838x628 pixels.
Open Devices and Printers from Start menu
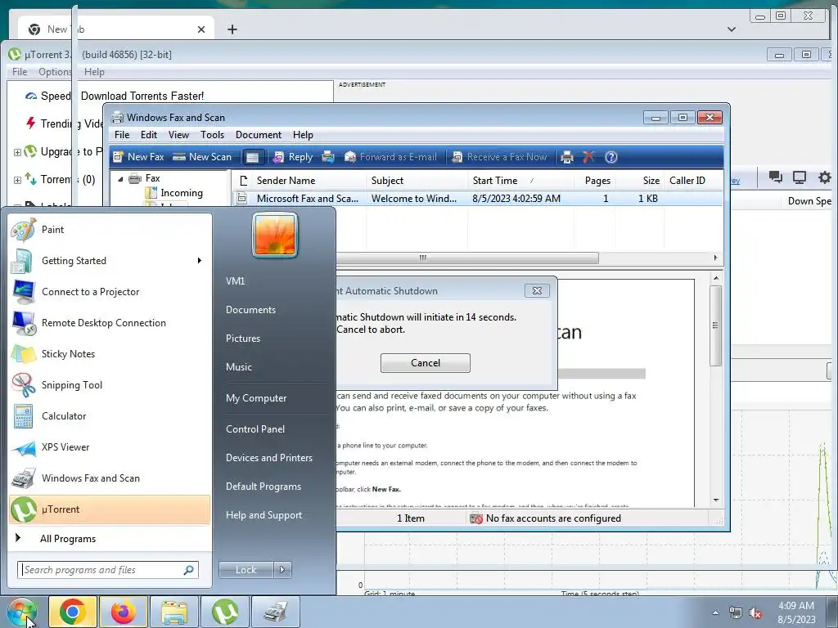click(x=268, y=458)
